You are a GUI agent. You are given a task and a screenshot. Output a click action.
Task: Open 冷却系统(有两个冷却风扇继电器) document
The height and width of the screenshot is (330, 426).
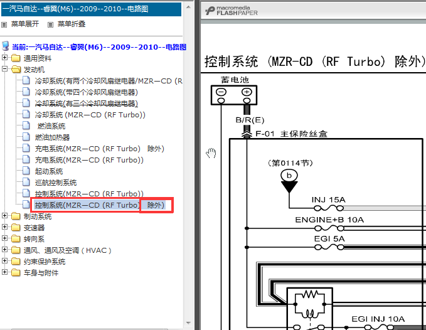pos(109,81)
